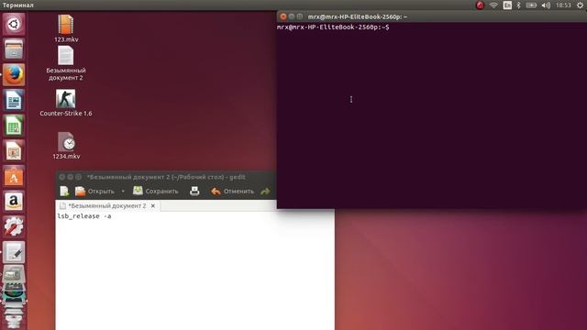Open the system gear session menu
This screenshot has width=587, height=330.
click(x=580, y=5)
